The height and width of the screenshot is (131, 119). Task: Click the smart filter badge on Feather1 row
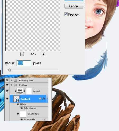click(x=40, y=98)
